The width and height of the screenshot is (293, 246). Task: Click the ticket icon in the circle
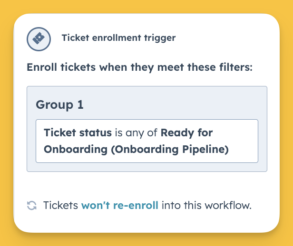(39, 39)
